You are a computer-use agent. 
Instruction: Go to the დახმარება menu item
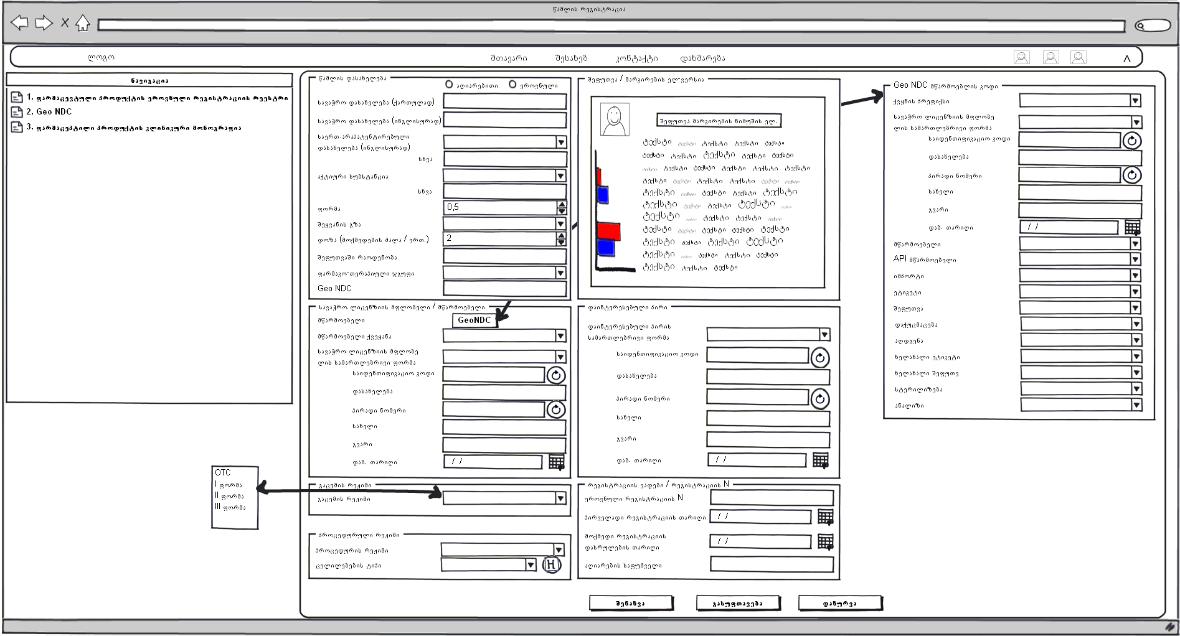pos(702,58)
